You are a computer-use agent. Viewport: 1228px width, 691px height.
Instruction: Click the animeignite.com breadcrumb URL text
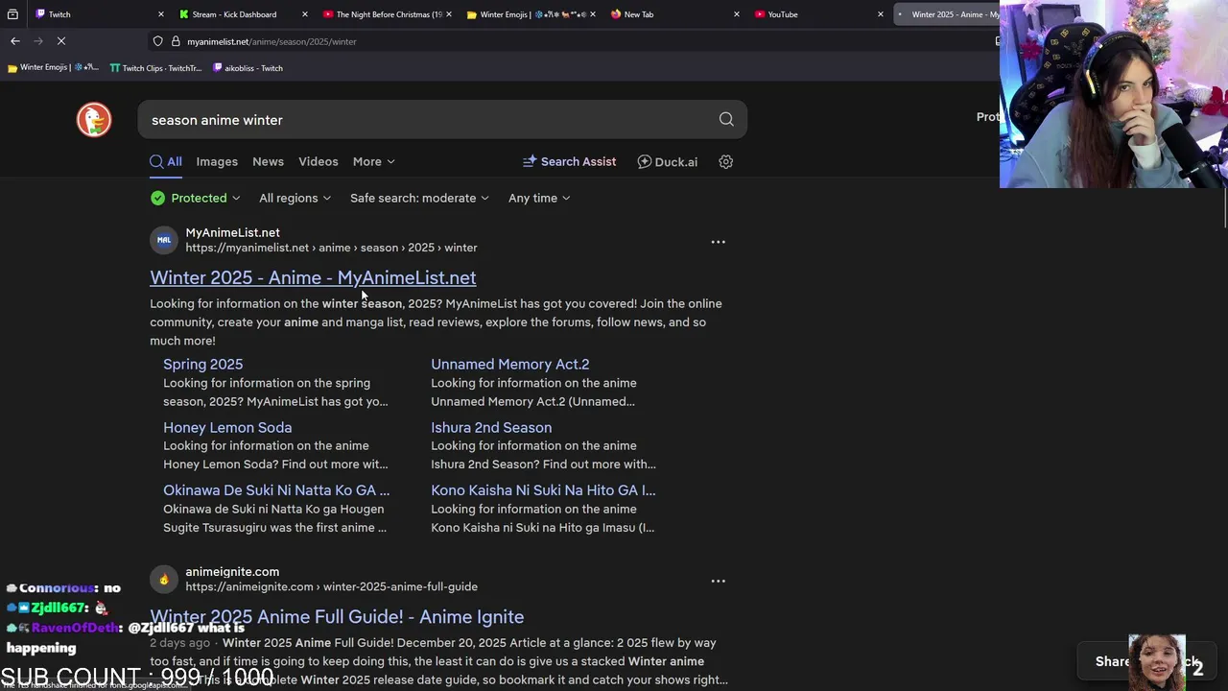pos(331,586)
